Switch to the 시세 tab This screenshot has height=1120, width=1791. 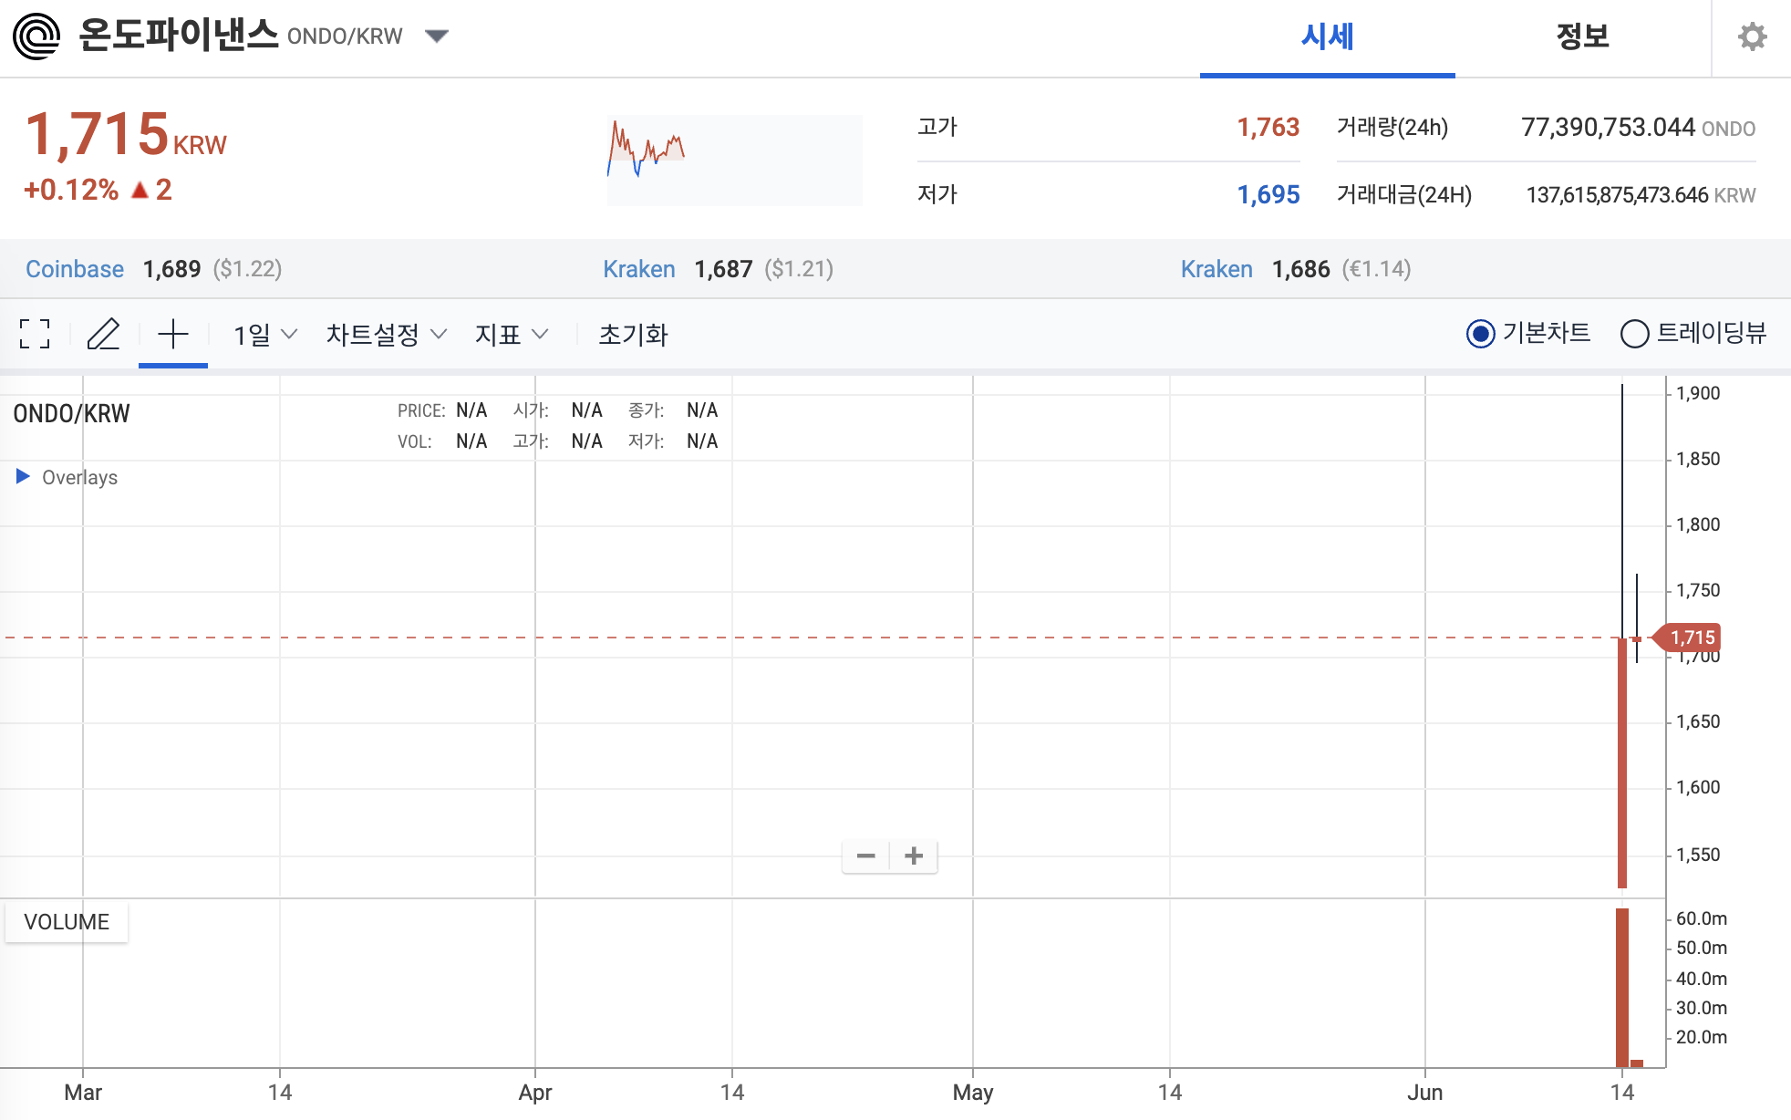1327,36
